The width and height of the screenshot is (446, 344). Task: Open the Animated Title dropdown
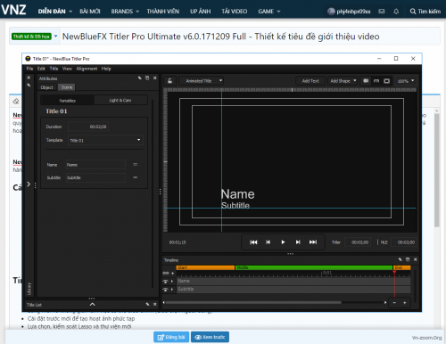point(202,81)
